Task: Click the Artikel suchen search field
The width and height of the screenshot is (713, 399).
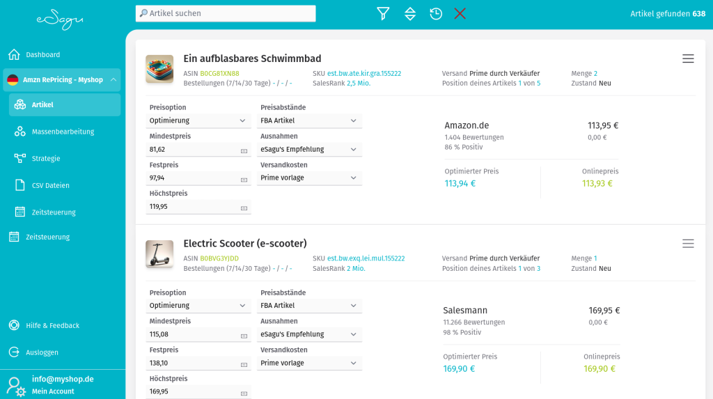Action: coord(226,13)
